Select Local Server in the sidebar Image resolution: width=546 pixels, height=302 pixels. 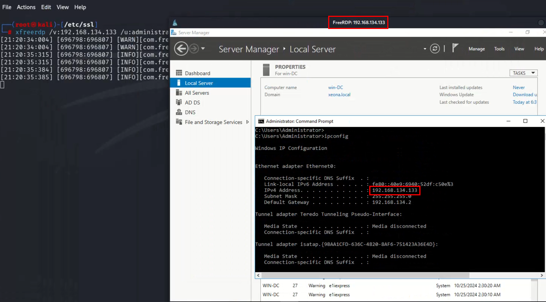pyautogui.click(x=210, y=83)
